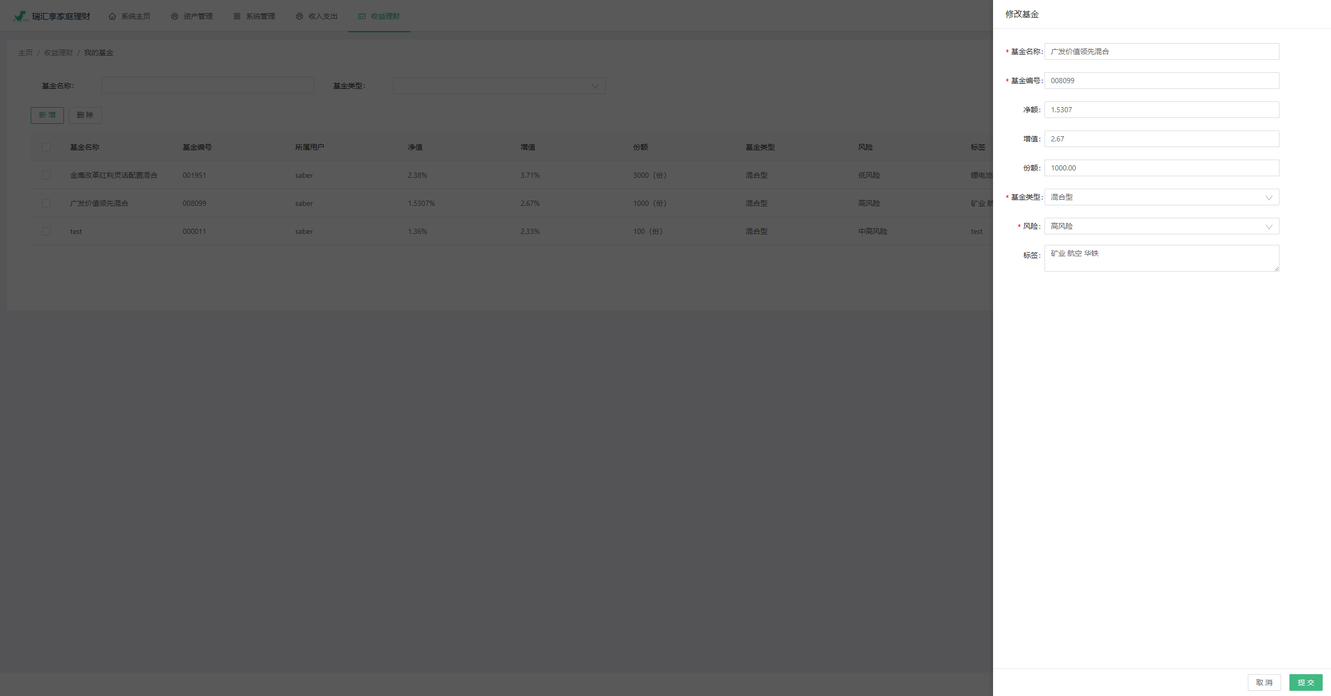Click the 资产管理 asset management icon

[x=174, y=16]
